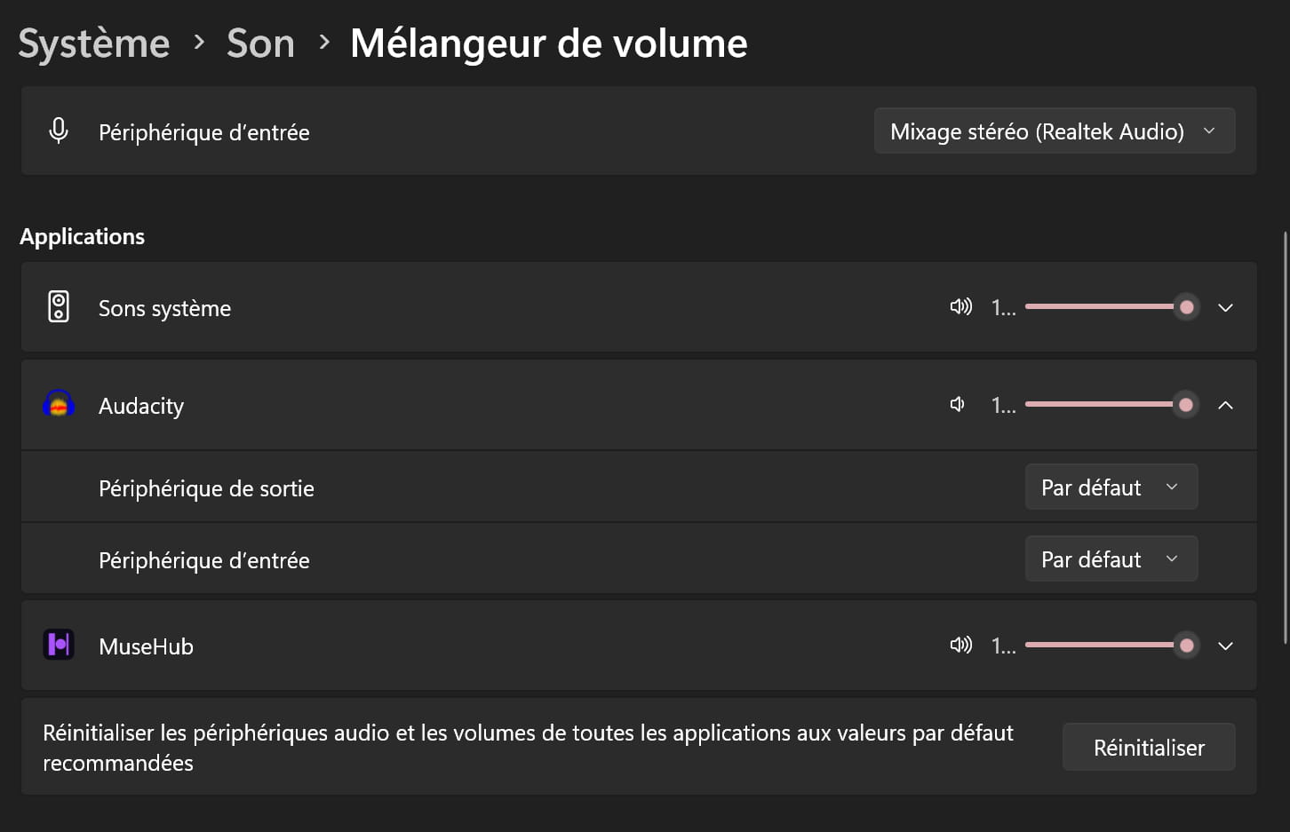The image size is (1290, 832).
Task: Navigate to Son in the breadcrumb
Action: pos(260,44)
